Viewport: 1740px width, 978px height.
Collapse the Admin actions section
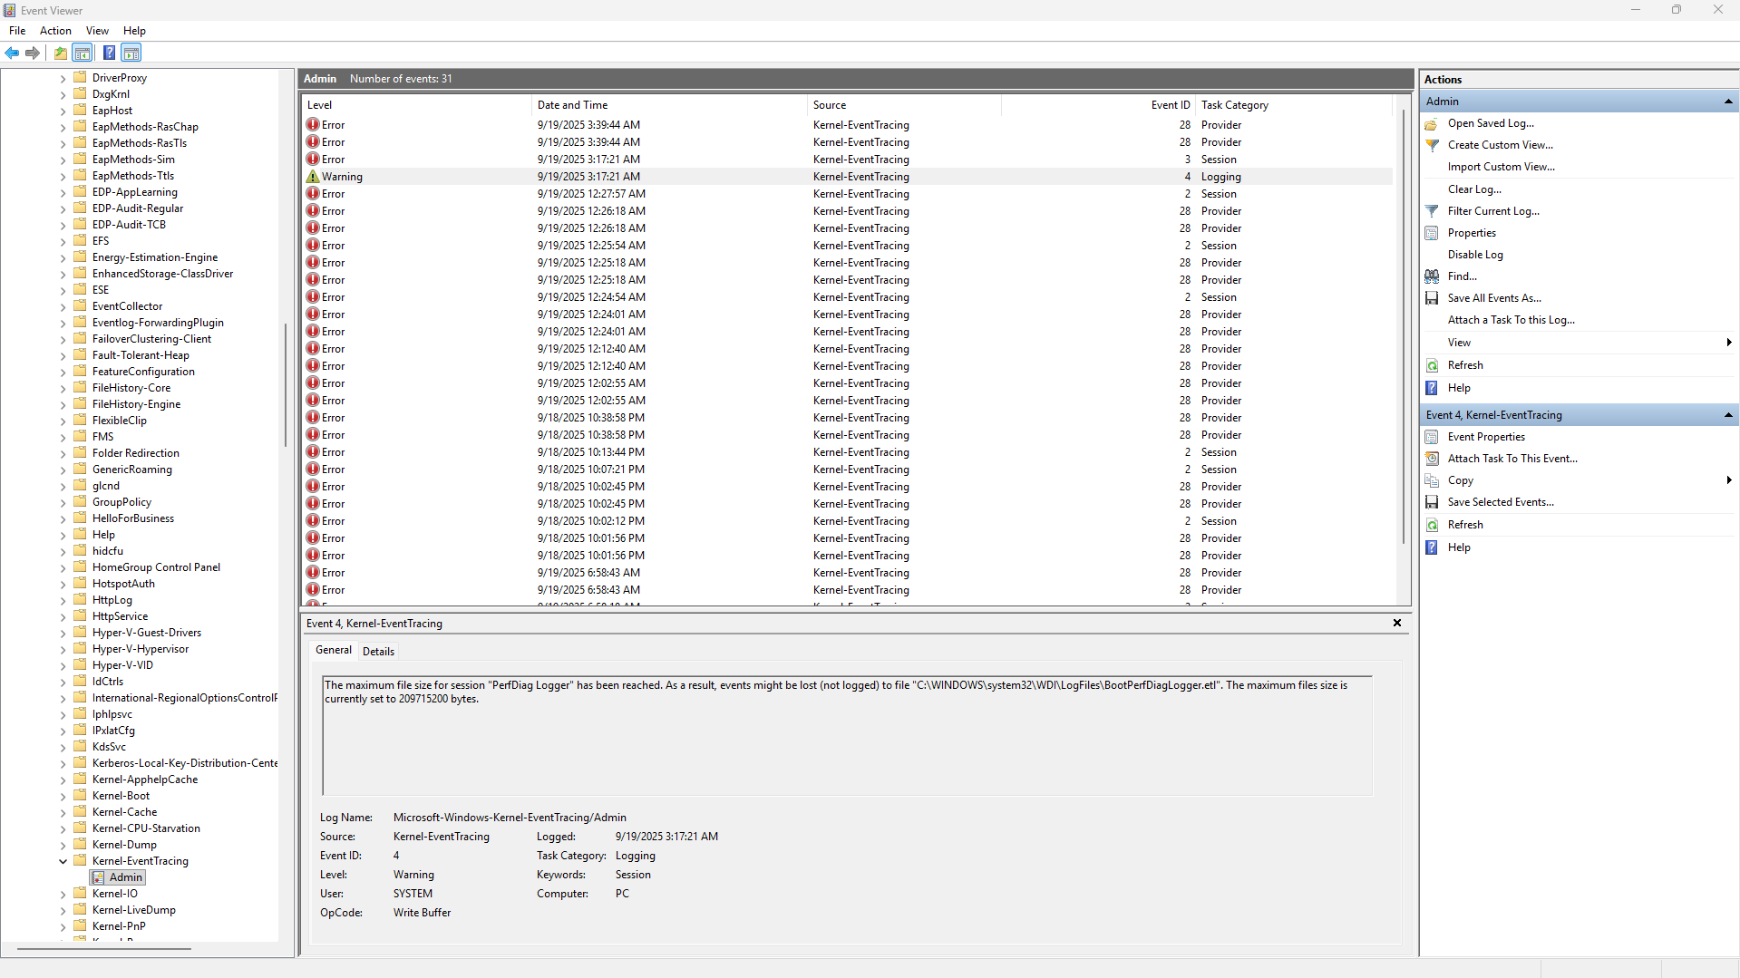point(1728,101)
